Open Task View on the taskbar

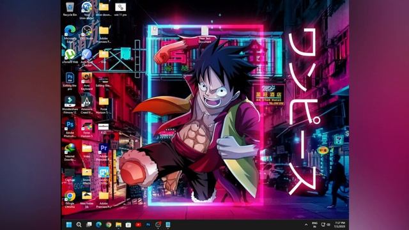[x=89, y=224]
